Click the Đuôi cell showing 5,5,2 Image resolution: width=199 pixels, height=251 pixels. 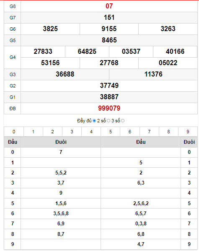pyautogui.click(x=61, y=173)
